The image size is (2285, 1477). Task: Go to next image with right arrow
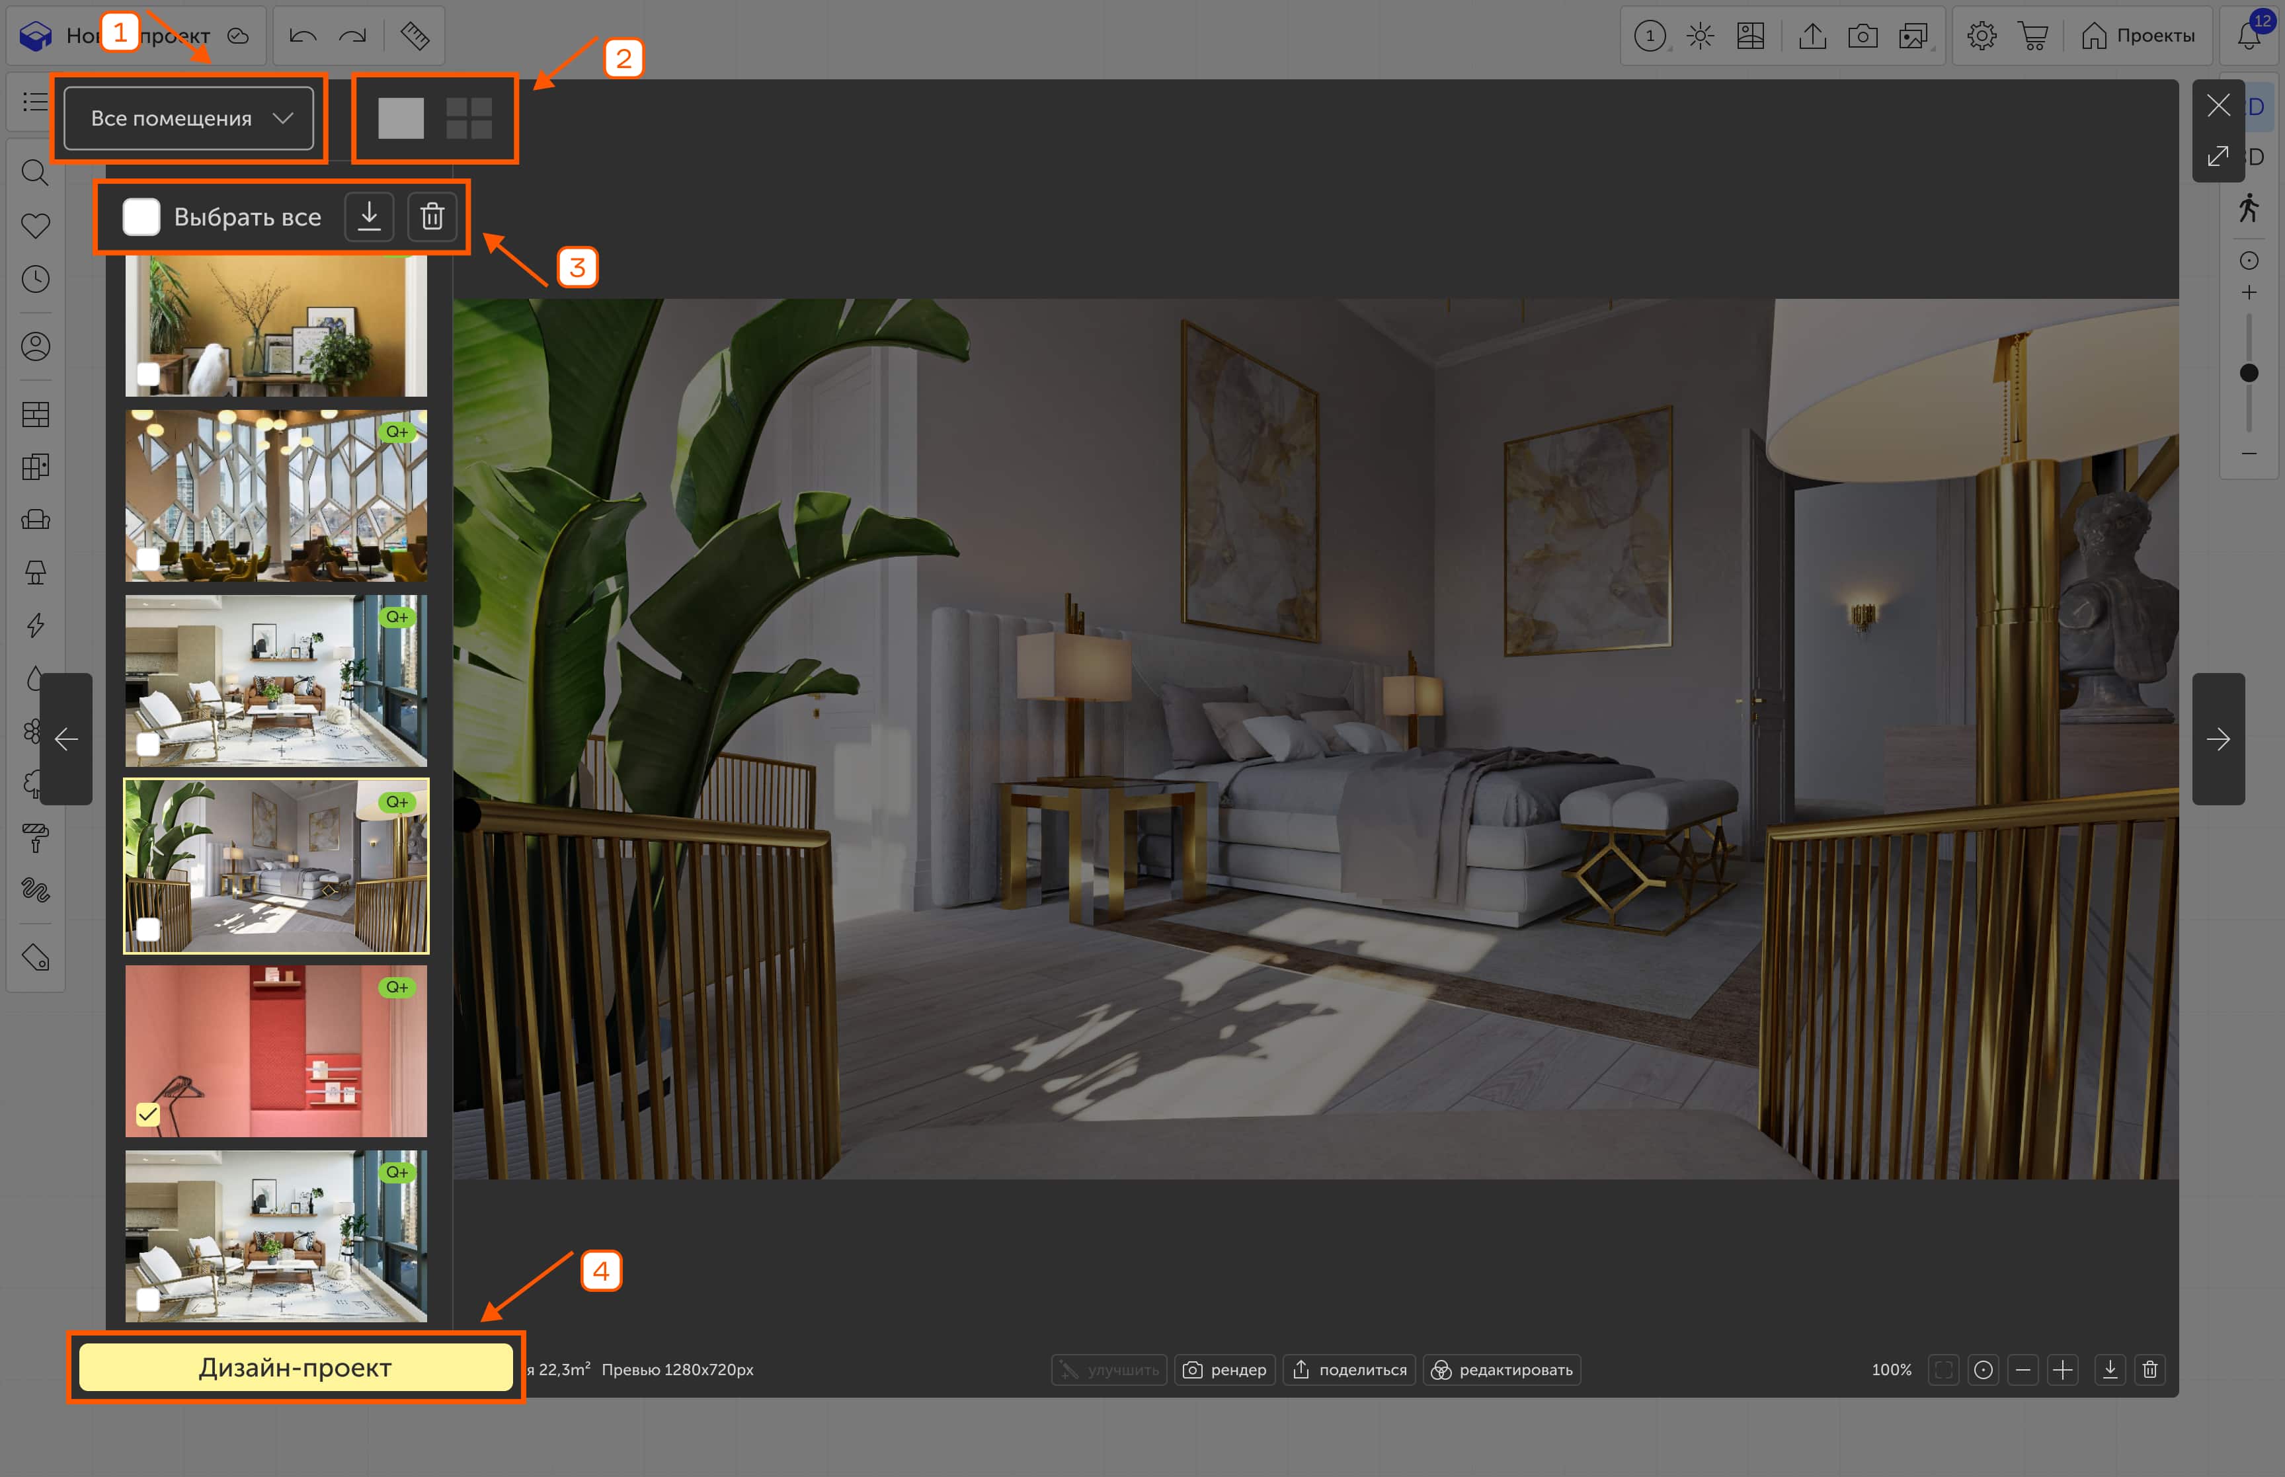click(x=2217, y=738)
